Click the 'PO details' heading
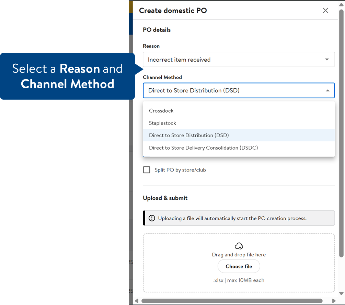Image resolution: width=345 pixels, height=305 pixels. point(157,30)
